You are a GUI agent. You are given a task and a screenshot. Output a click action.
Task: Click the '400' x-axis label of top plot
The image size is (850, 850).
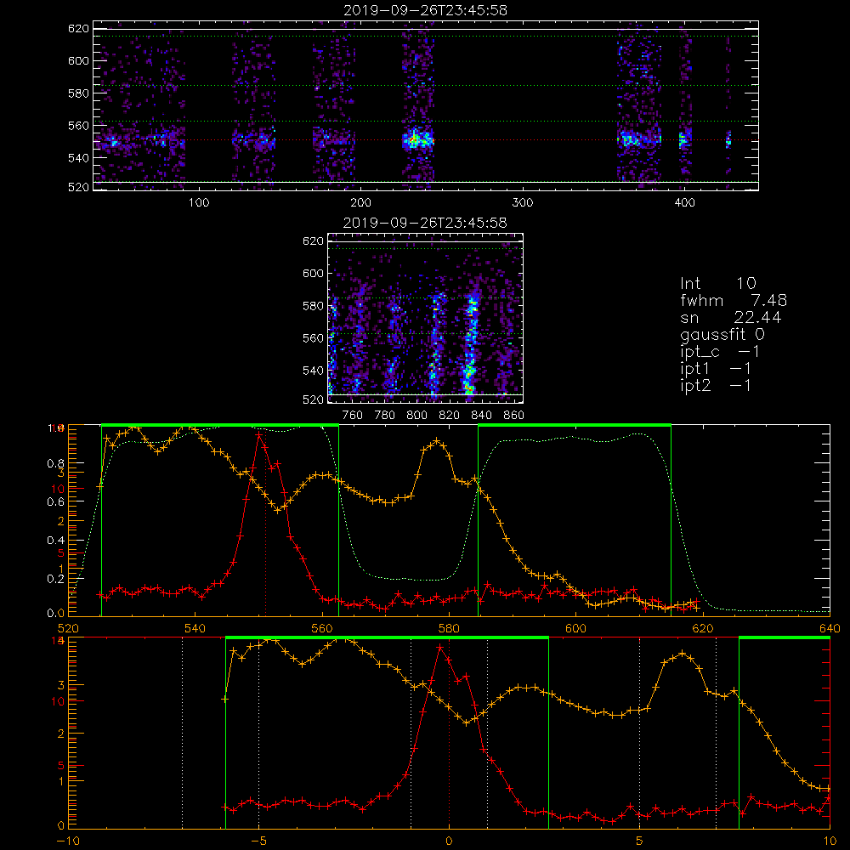(x=684, y=202)
